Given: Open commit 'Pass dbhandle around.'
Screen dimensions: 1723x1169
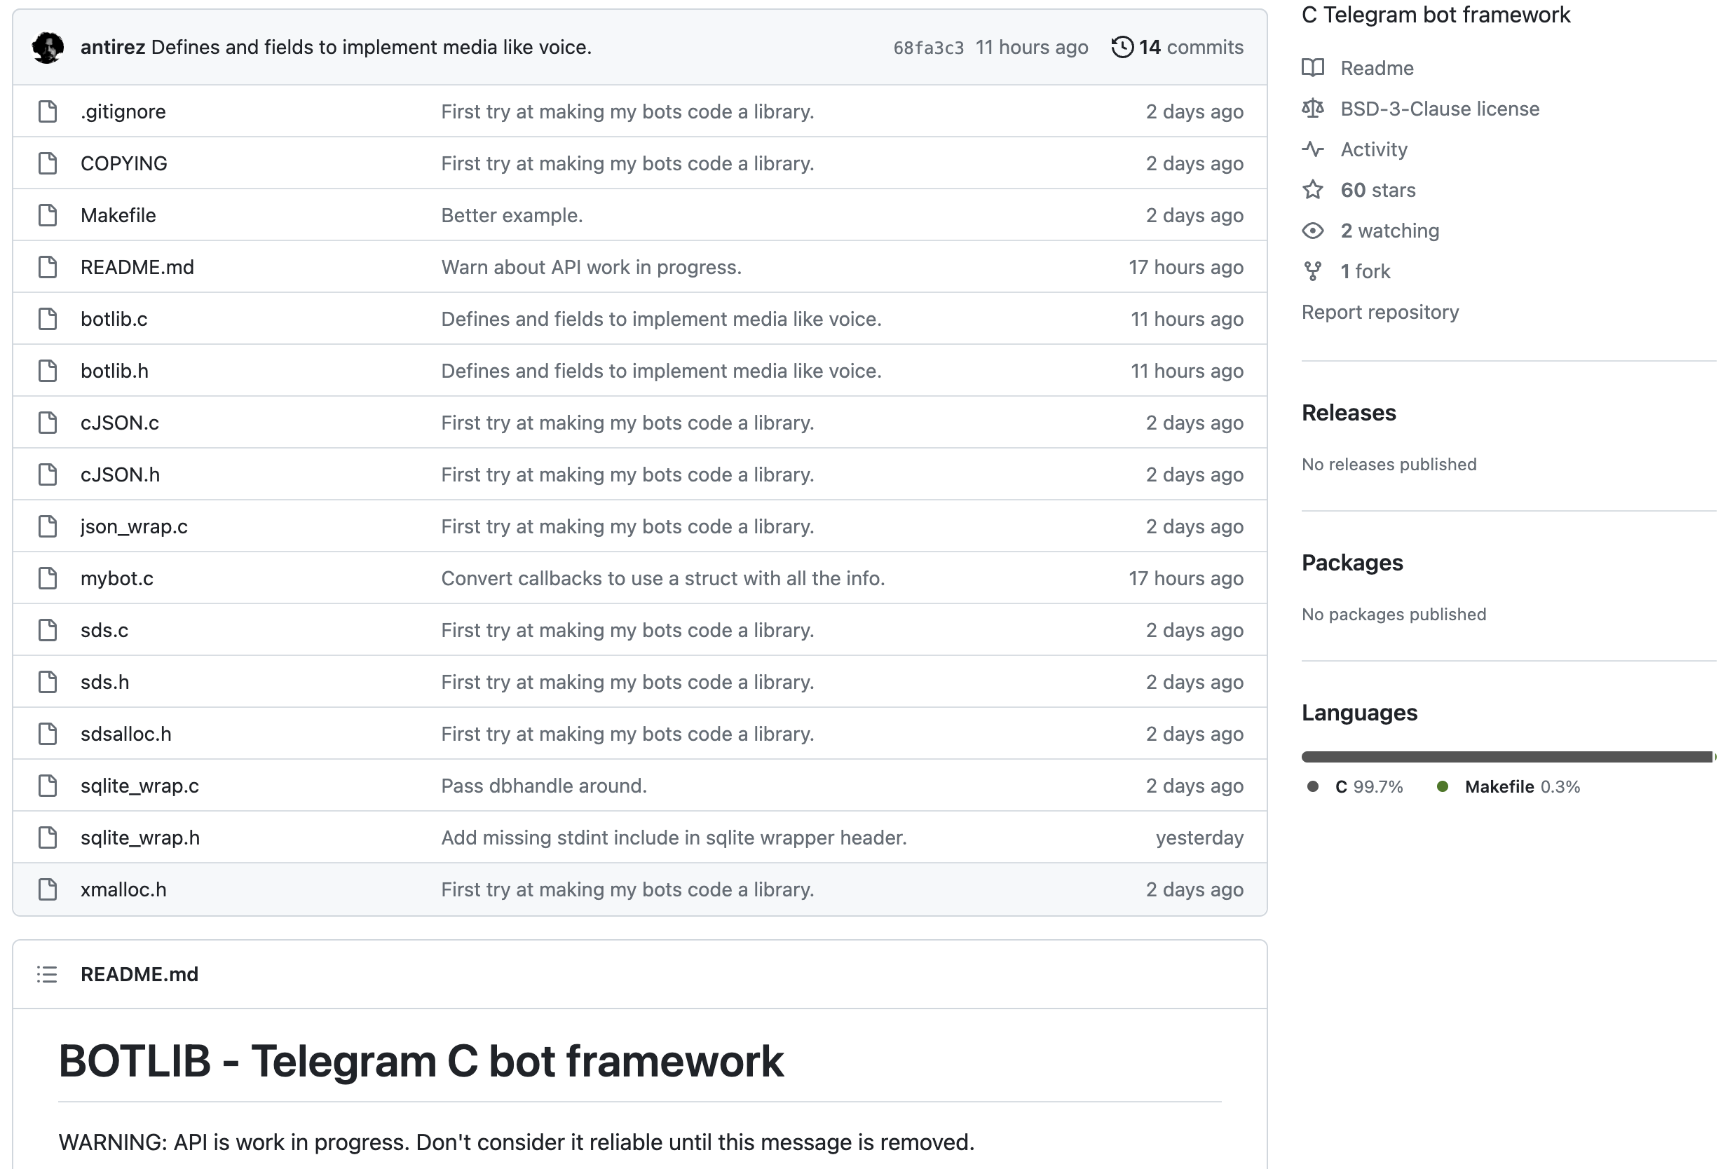Looking at the screenshot, I should tap(544, 785).
